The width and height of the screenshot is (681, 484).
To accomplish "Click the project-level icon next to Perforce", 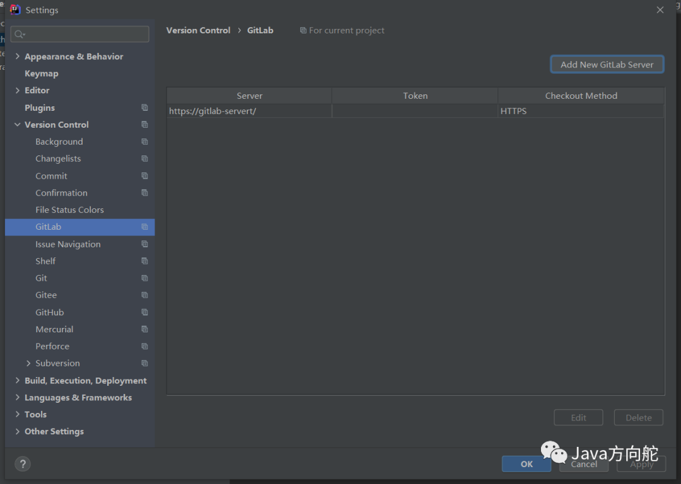I will click(144, 346).
